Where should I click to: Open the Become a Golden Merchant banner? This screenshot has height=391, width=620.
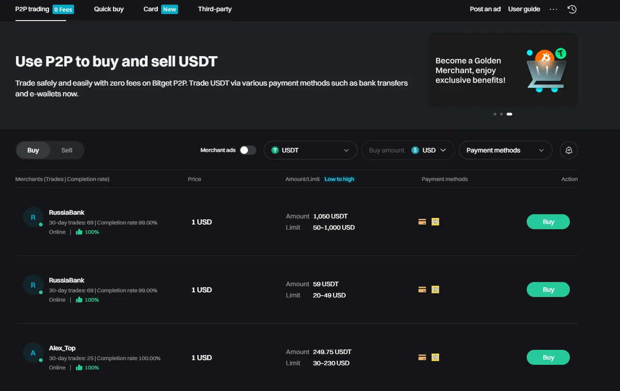[x=503, y=70]
